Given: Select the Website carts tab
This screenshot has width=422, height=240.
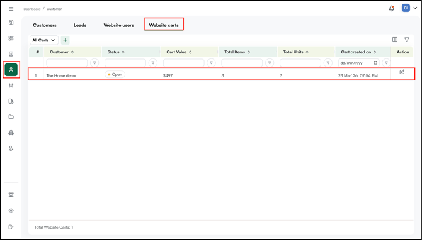Looking at the screenshot, I should [164, 25].
